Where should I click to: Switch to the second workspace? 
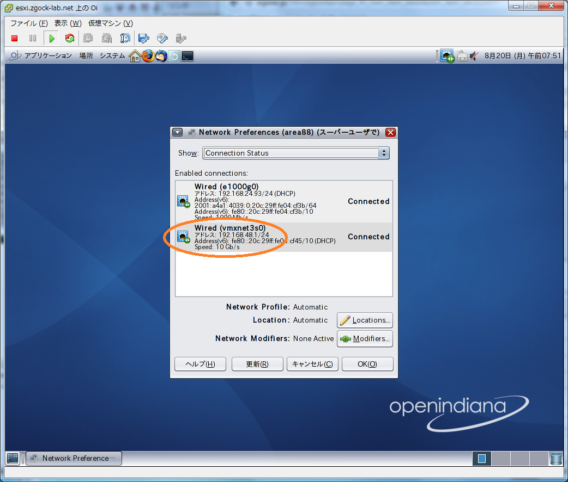point(501,459)
